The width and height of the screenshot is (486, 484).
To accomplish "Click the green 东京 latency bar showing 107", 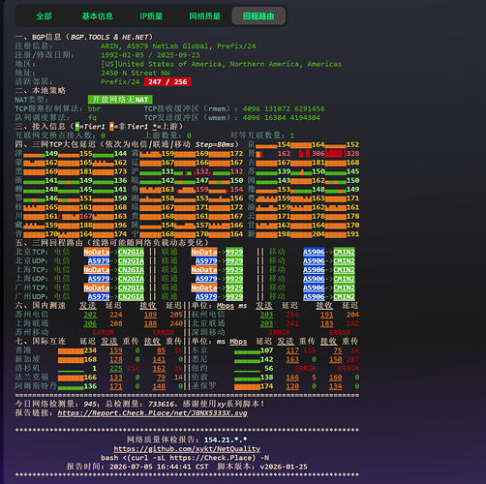I will 247,351.
